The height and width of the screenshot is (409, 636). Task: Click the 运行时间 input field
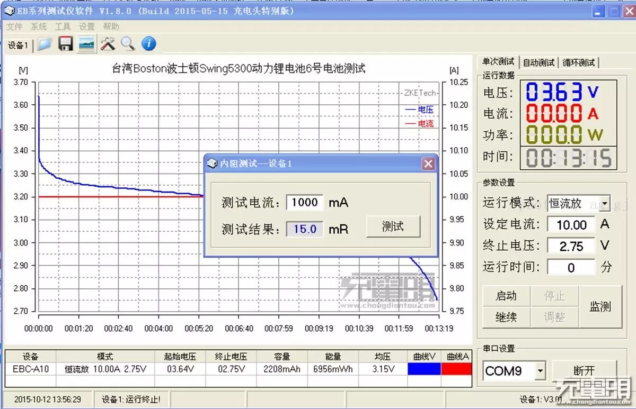[x=571, y=268]
